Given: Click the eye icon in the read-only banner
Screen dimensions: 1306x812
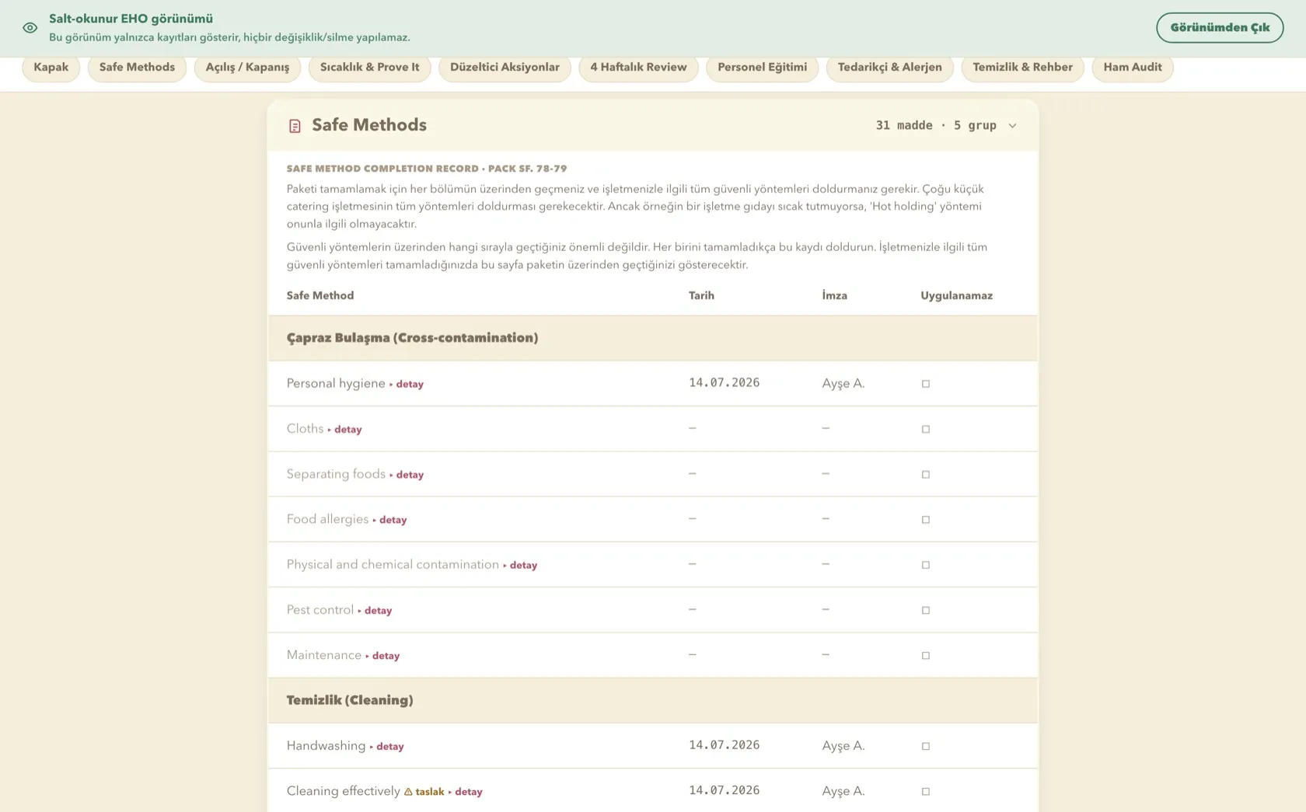Looking at the screenshot, I should (30, 28).
